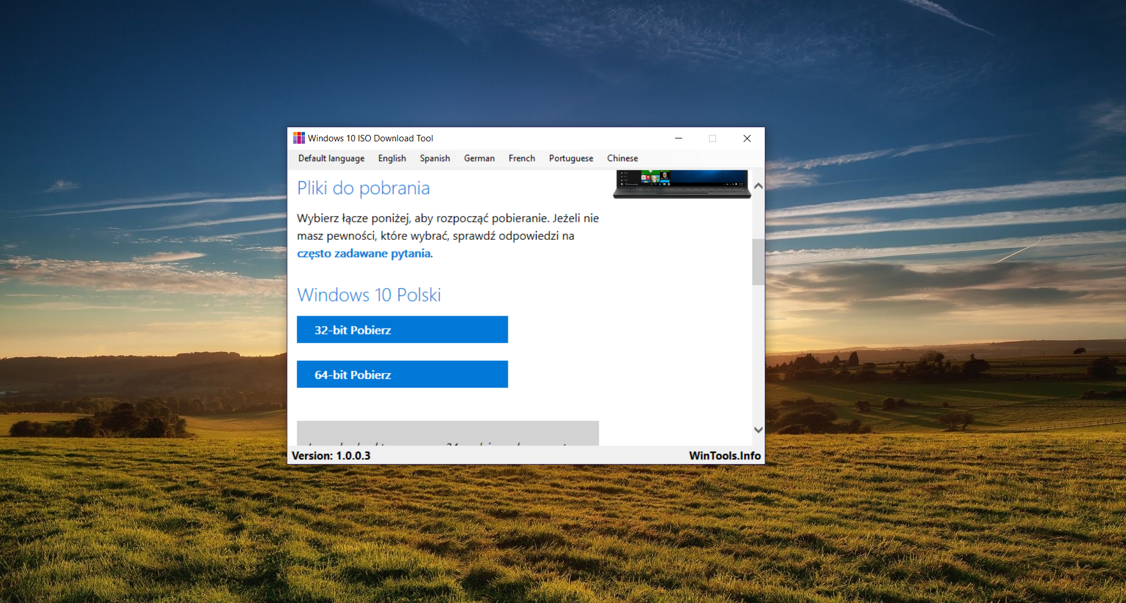Viewport: 1126px width, 603px height.
Task: Change the language to Chinese
Action: pos(622,158)
